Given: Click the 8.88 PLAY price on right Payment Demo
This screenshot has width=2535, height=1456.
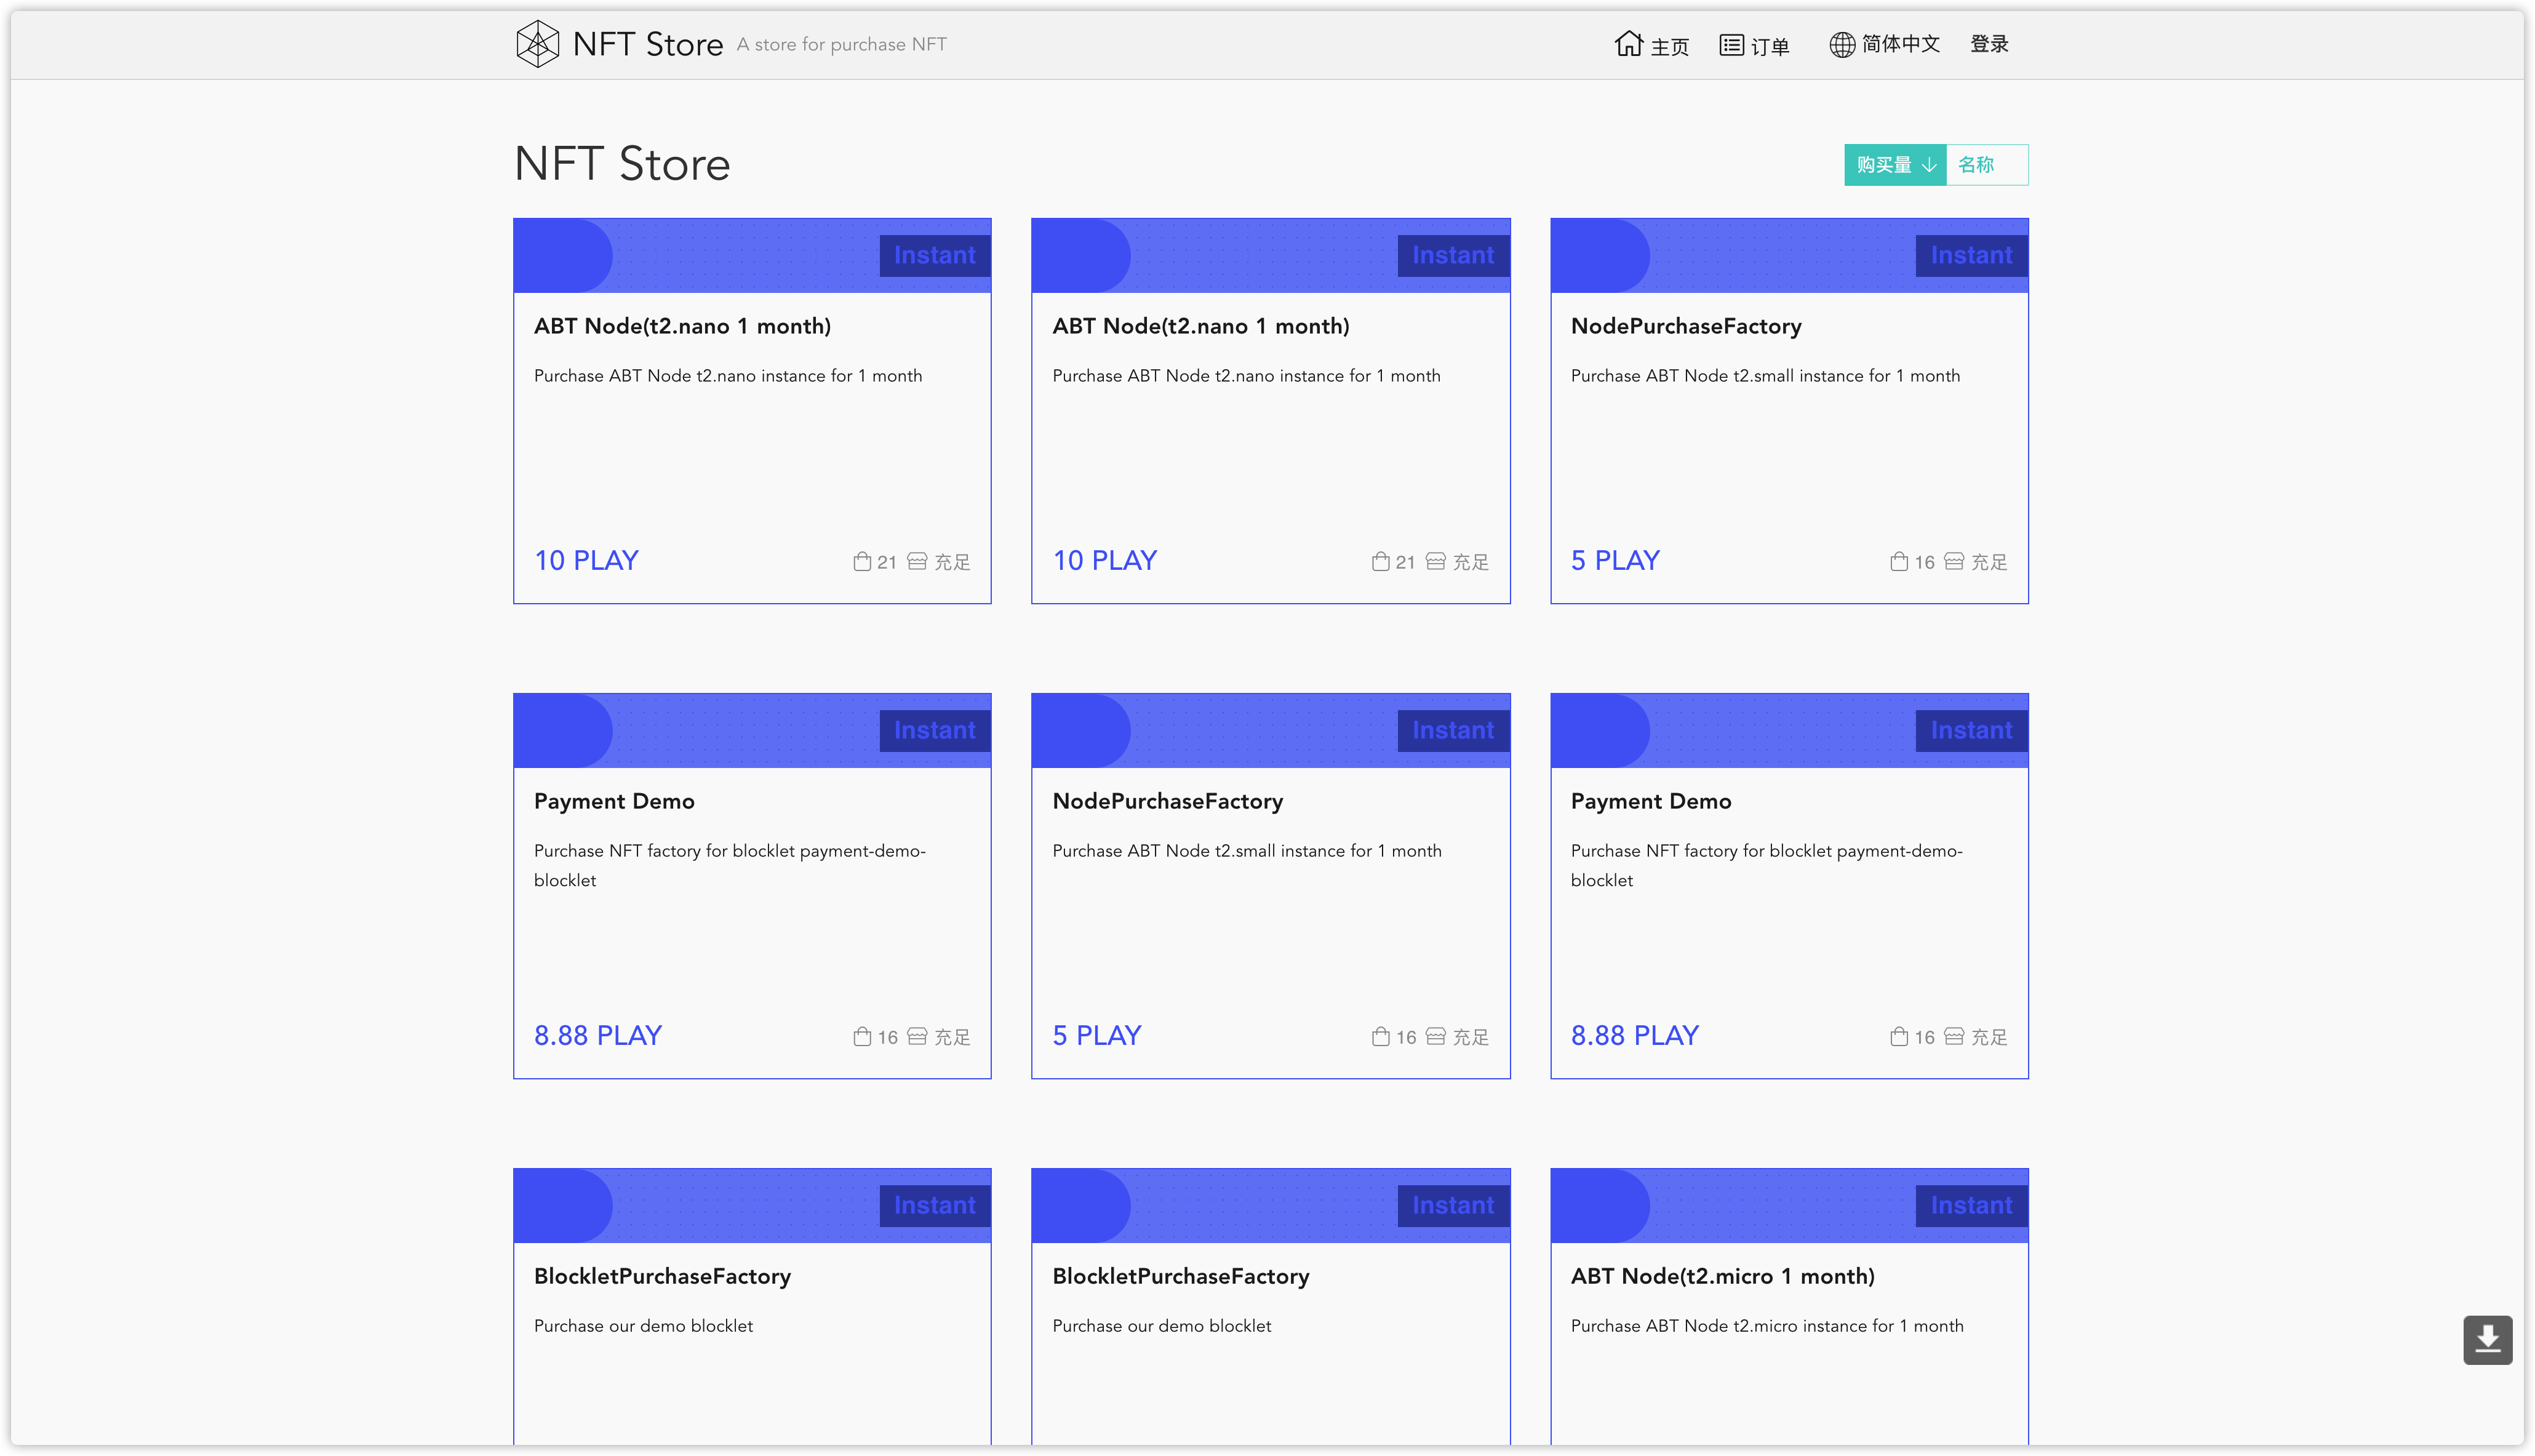Looking at the screenshot, I should point(1634,1035).
